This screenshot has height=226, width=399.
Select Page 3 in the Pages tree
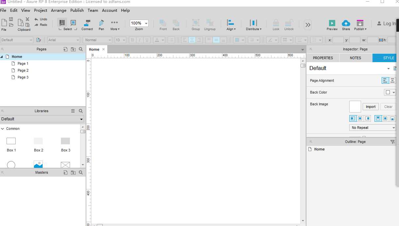point(23,77)
